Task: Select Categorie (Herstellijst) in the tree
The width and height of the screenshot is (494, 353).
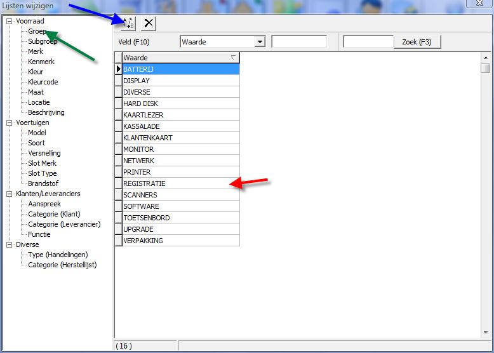Action: (x=62, y=265)
